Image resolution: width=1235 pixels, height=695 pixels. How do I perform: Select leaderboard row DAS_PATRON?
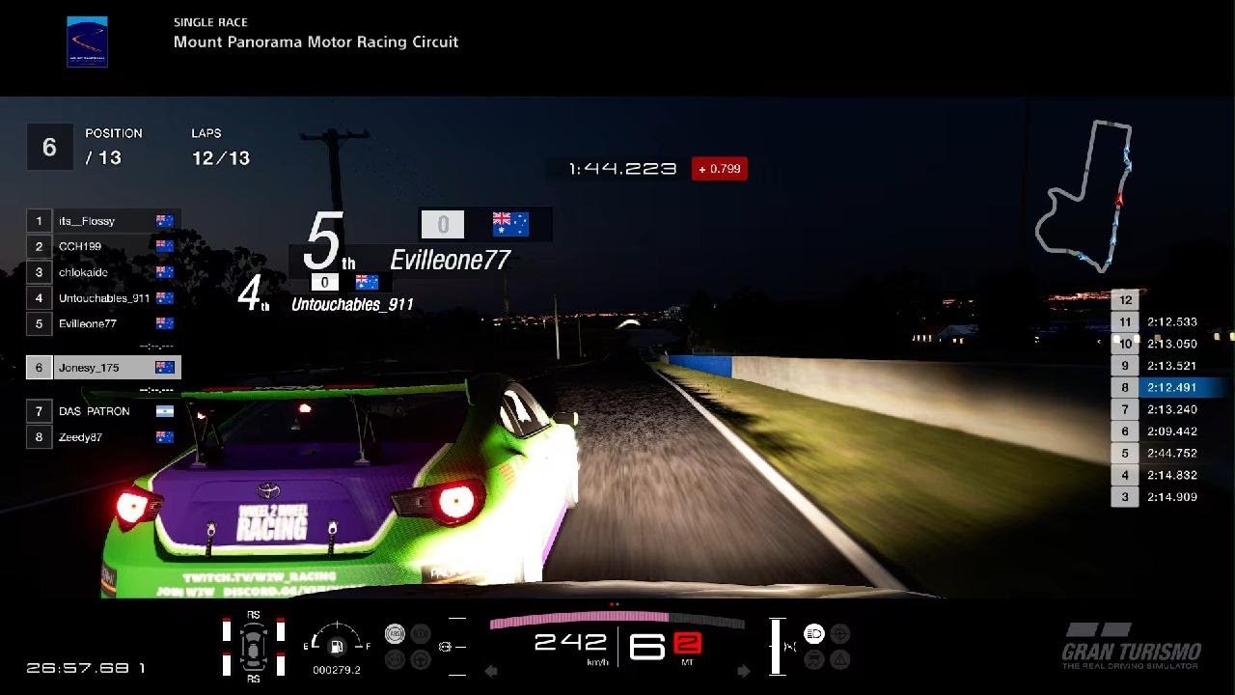point(103,411)
